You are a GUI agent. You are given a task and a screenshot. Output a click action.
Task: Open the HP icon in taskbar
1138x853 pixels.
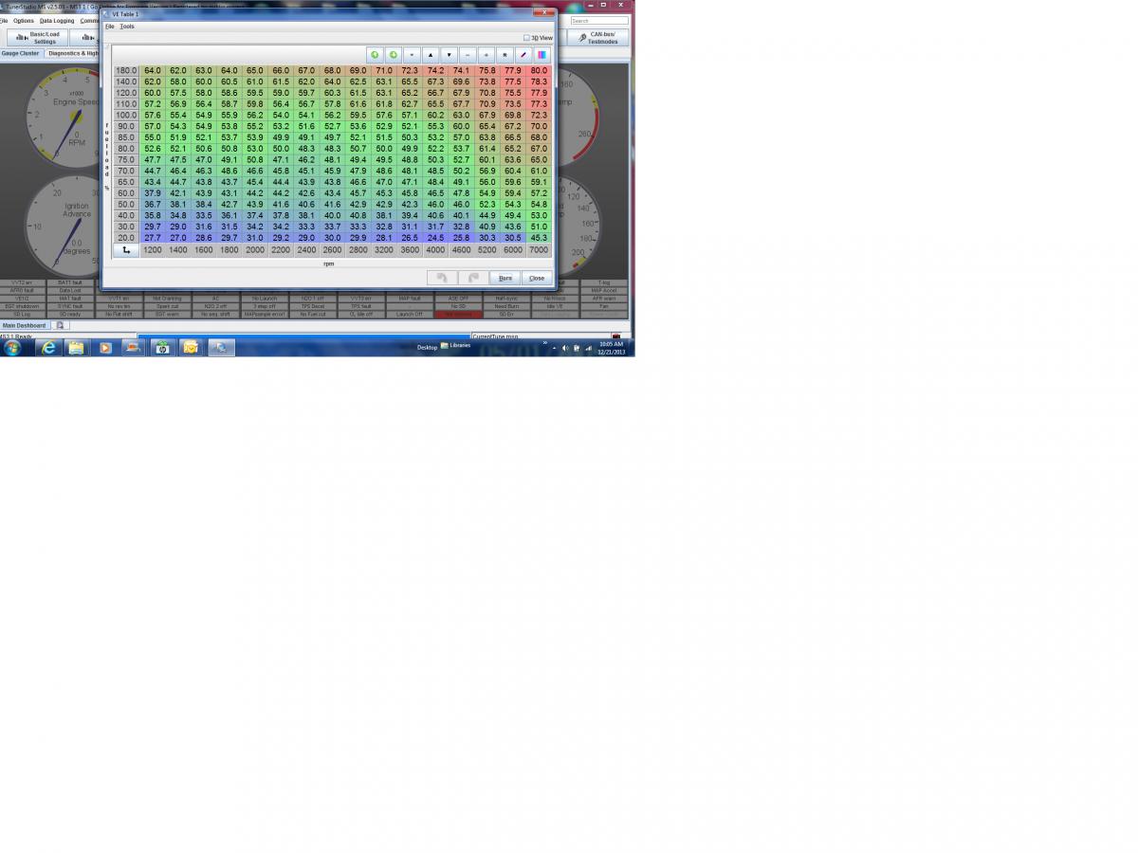click(x=162, y=348)
